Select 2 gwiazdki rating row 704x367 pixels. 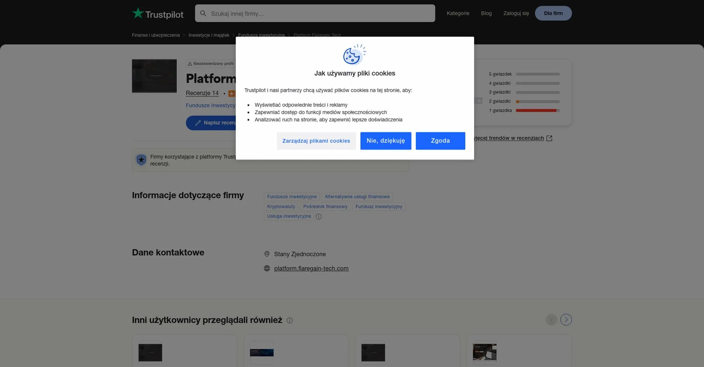pyautogui.click(x=524, y=101)
